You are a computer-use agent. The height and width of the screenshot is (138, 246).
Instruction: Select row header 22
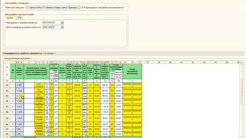point(7,134)
